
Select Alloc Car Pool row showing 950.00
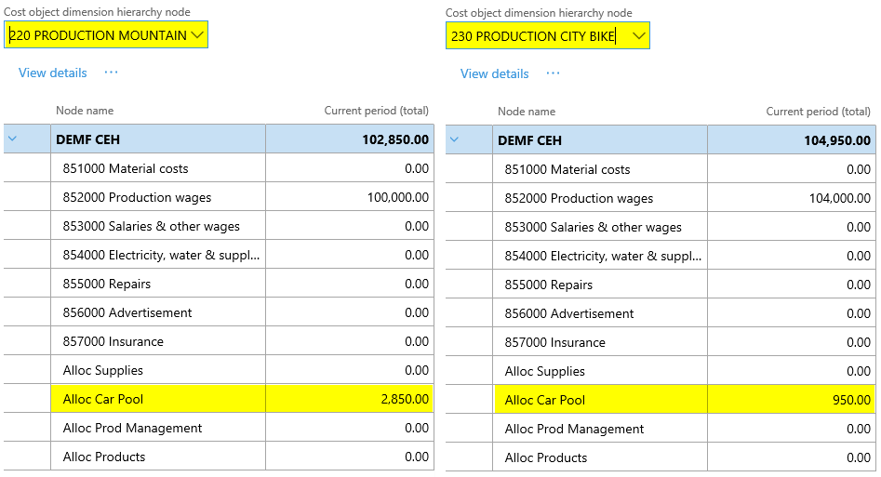point(545,400)
